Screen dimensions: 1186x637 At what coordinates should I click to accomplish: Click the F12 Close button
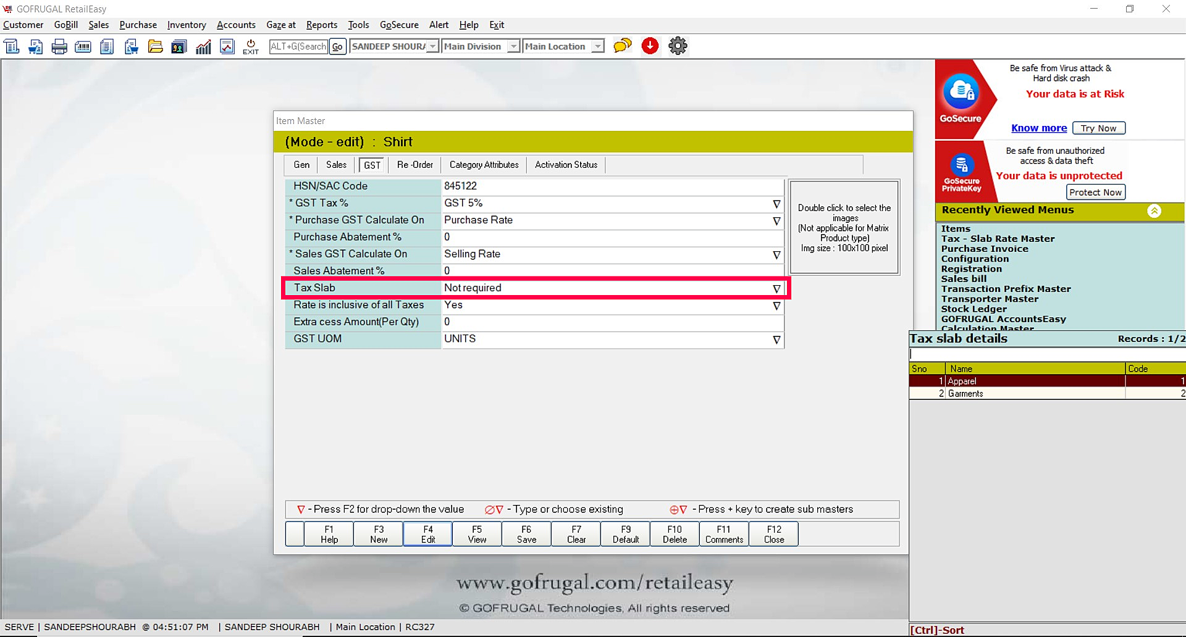tap(774, 534)
